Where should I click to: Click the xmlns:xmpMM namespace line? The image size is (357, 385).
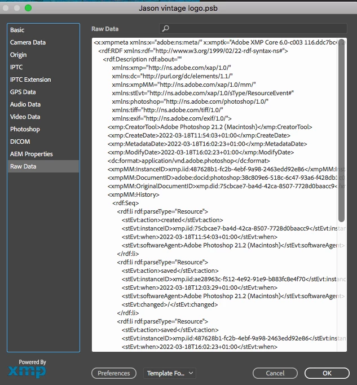(x=184, y=85)
